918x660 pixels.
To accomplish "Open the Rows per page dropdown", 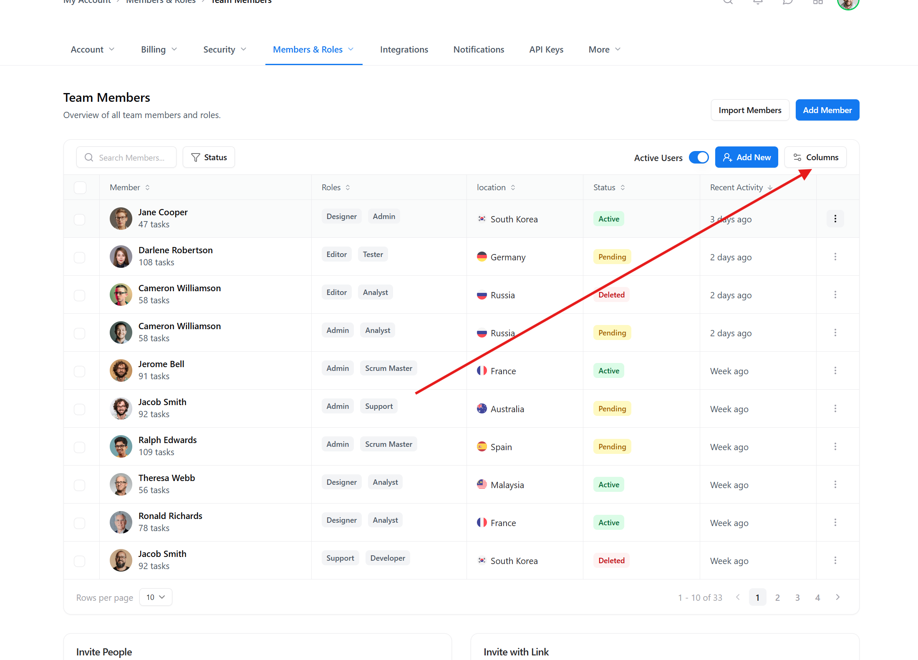I will [156, 597].
